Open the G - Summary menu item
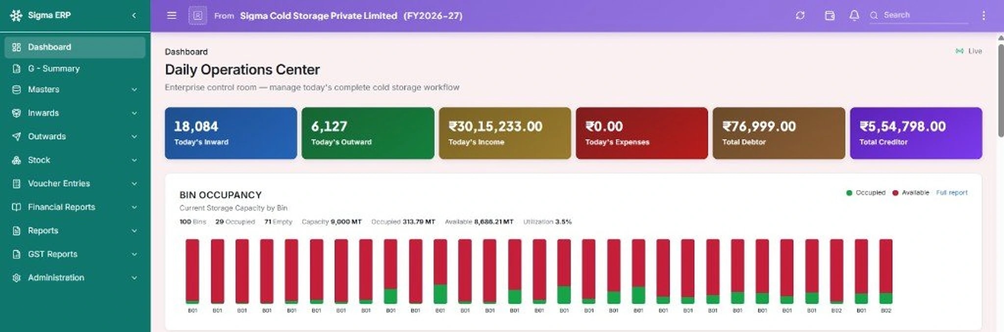Viewport: 1004px width, 332px height. [x=75, y=69]
